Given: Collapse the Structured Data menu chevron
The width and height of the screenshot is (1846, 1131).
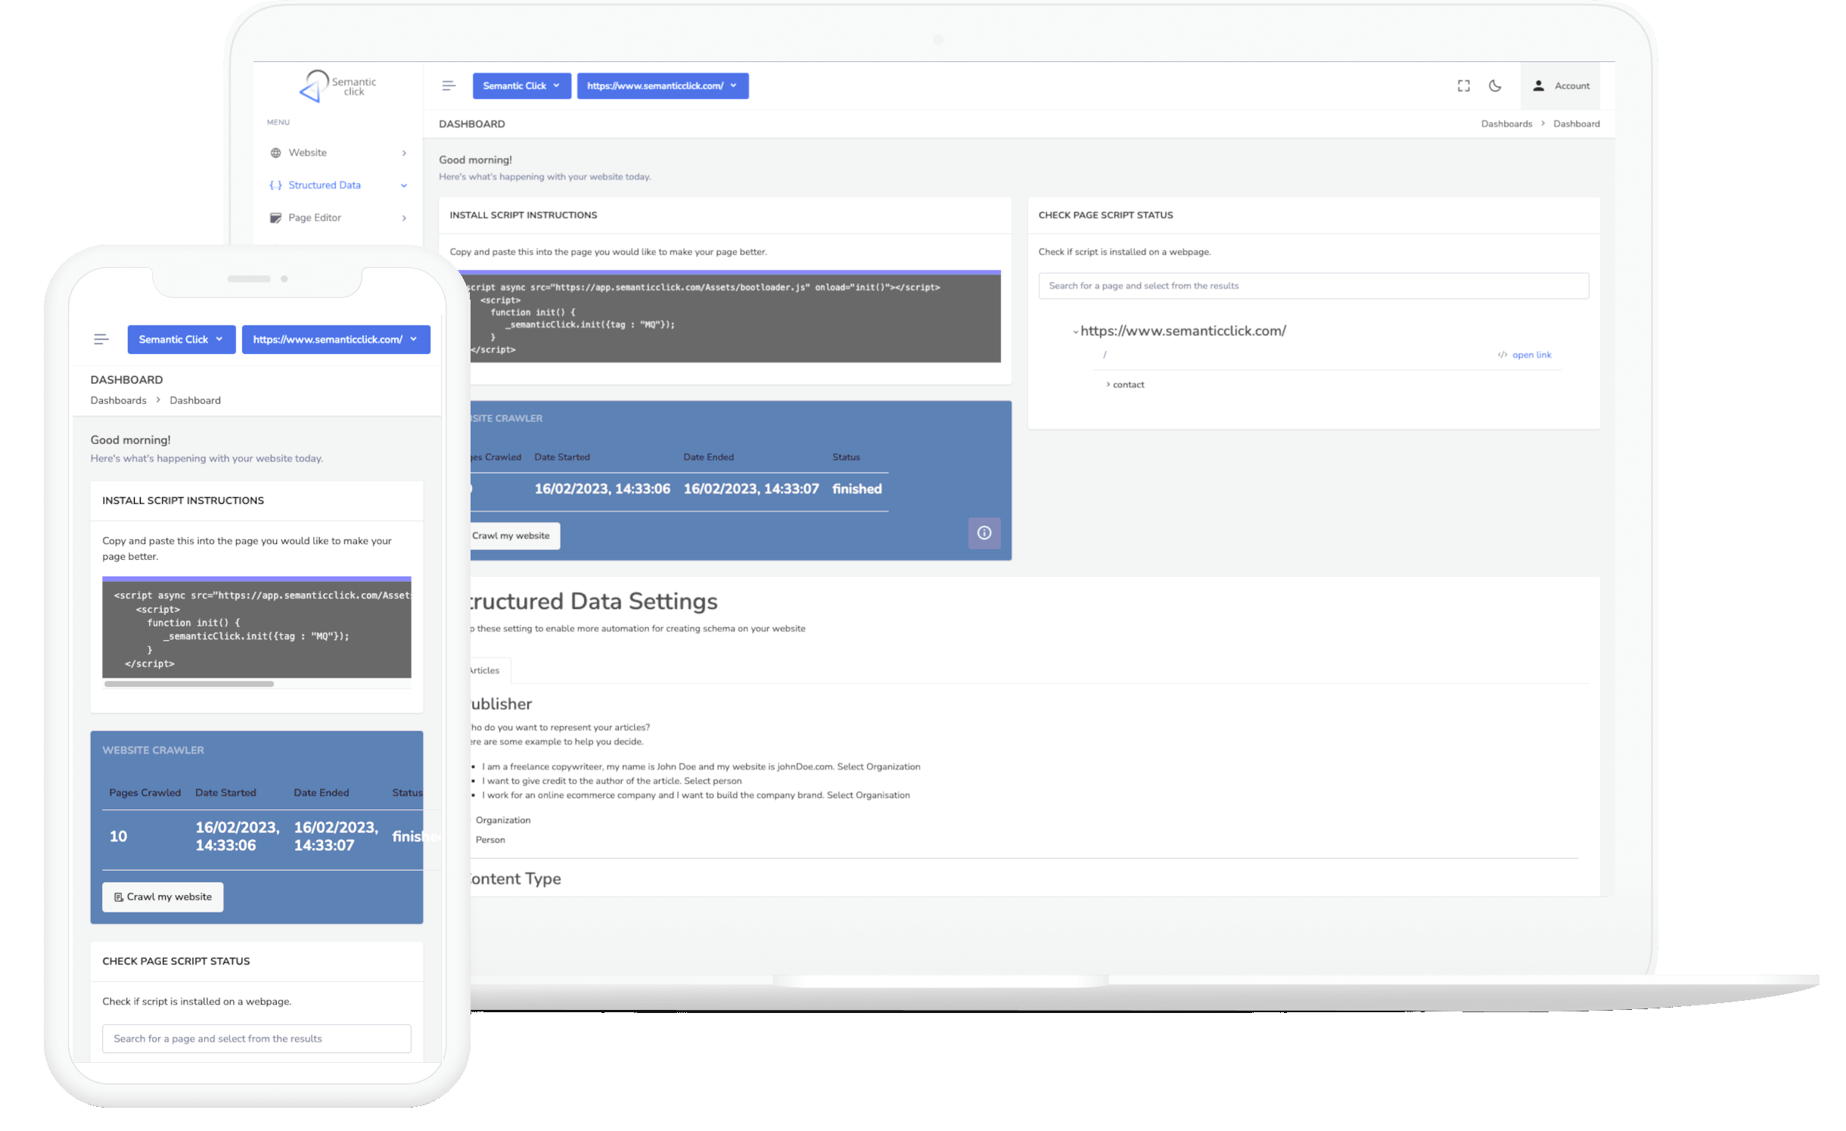Looking at the screenshot, I should point(405,185).
